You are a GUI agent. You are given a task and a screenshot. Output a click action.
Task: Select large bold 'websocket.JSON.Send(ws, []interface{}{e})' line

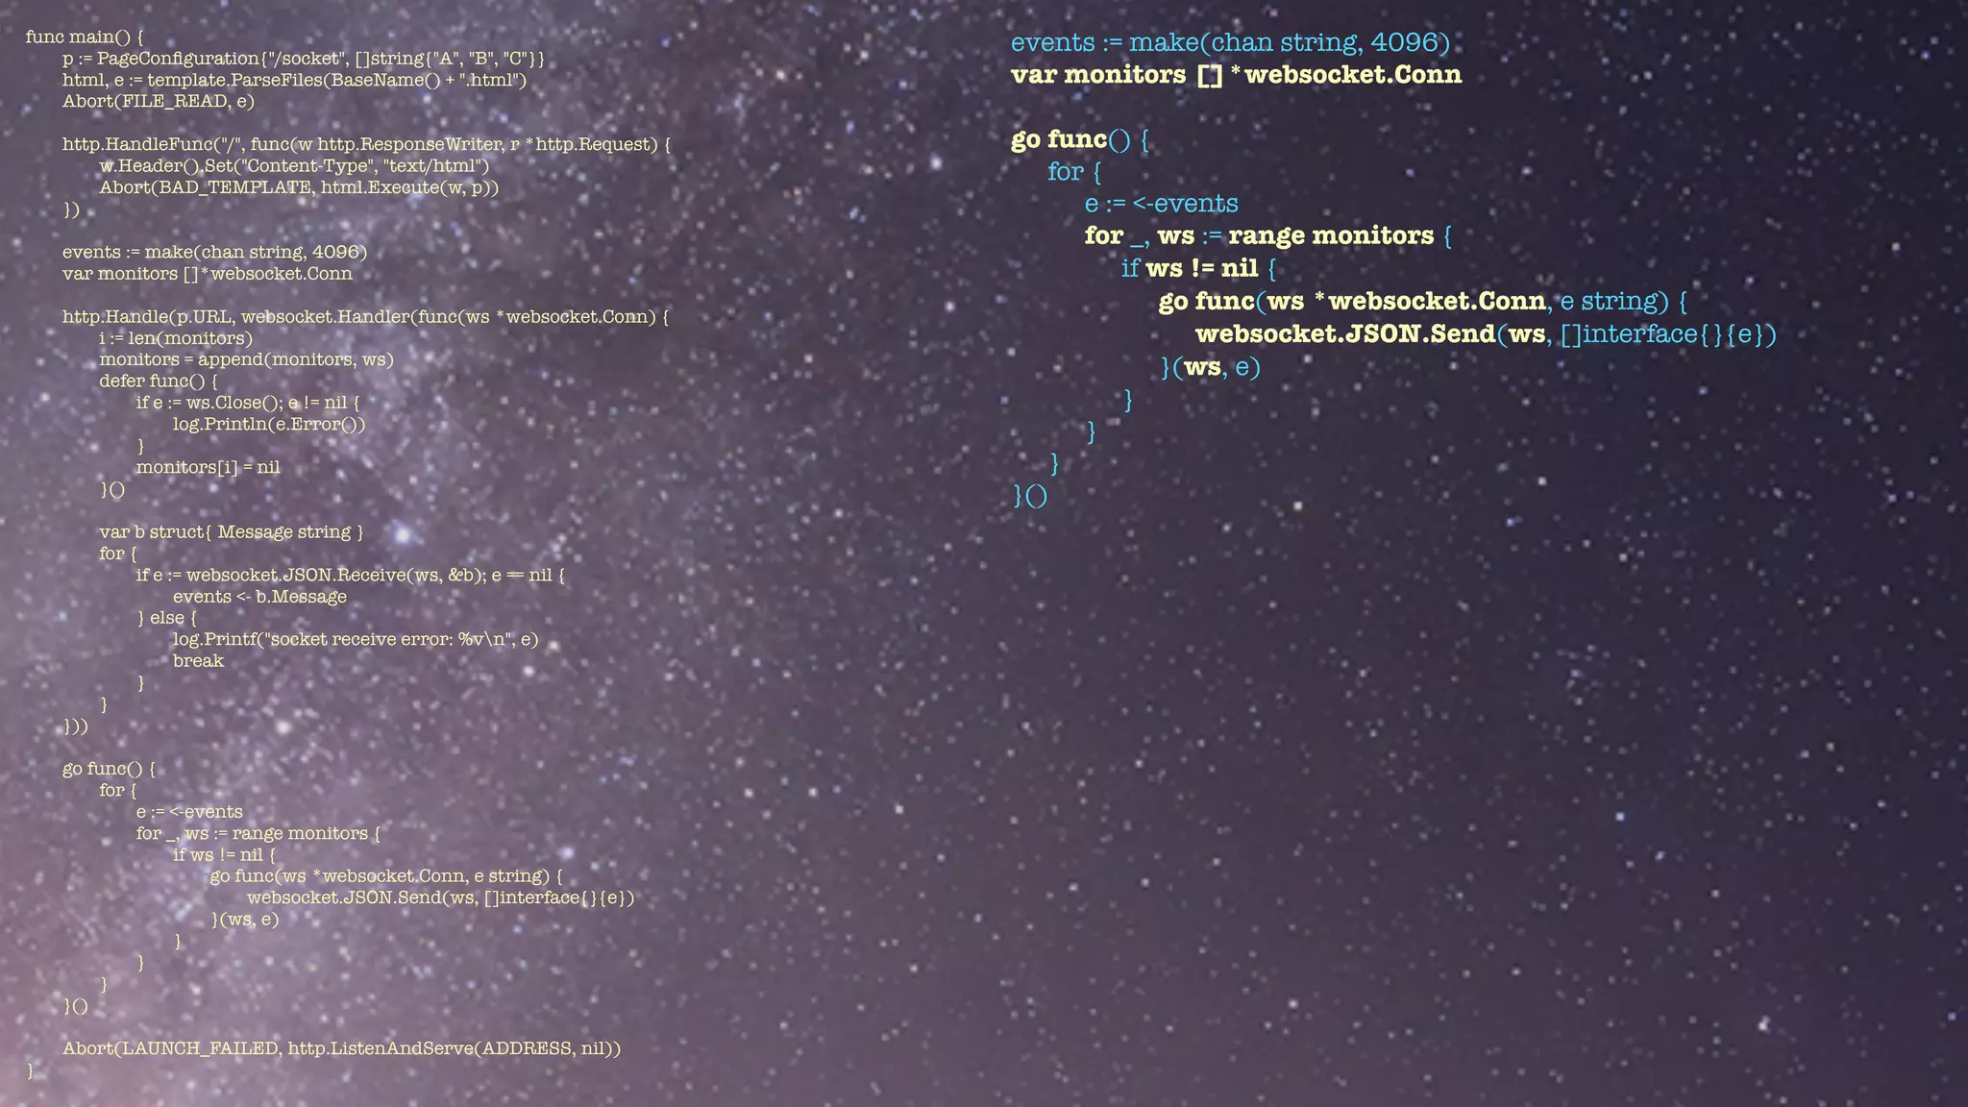[1486, 333]
